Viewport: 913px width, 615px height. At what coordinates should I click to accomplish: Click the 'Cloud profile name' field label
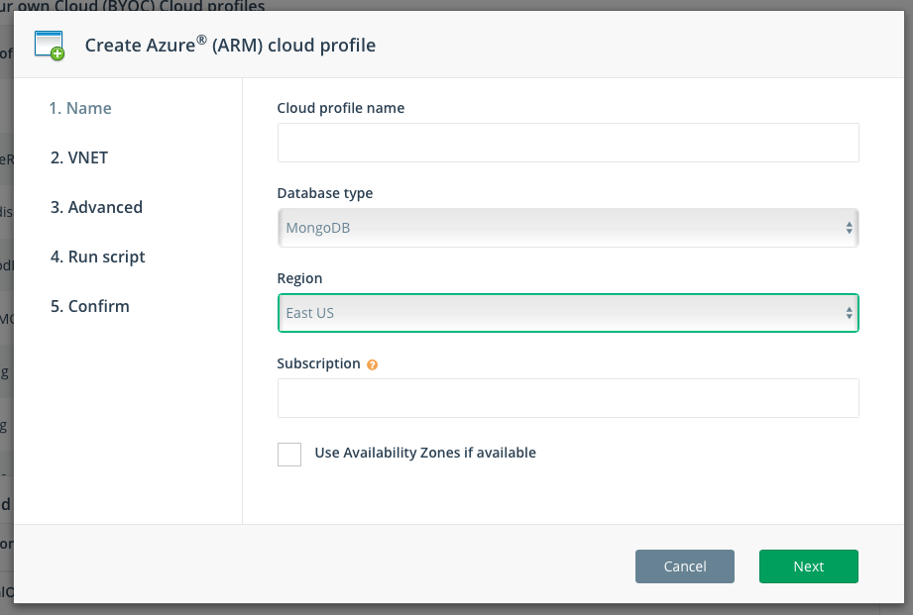tap(341, 108)
